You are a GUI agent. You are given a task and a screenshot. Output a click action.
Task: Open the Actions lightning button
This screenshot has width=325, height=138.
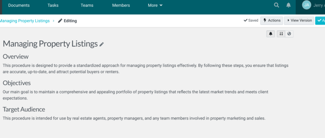[x=272, y=21]
